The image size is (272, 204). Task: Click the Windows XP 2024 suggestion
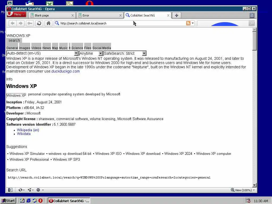178,154
